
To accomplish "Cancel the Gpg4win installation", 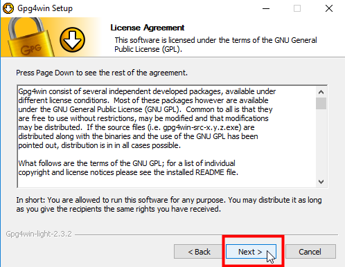I will [310, 252].
